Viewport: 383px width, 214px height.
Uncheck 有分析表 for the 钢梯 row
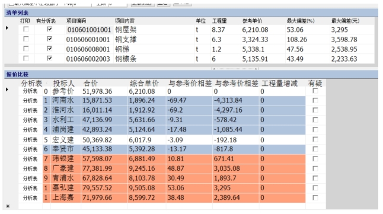click(x=49, y=49)
